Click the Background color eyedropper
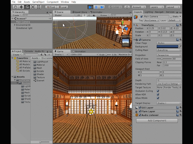The image size is (193, 144). 180,46
